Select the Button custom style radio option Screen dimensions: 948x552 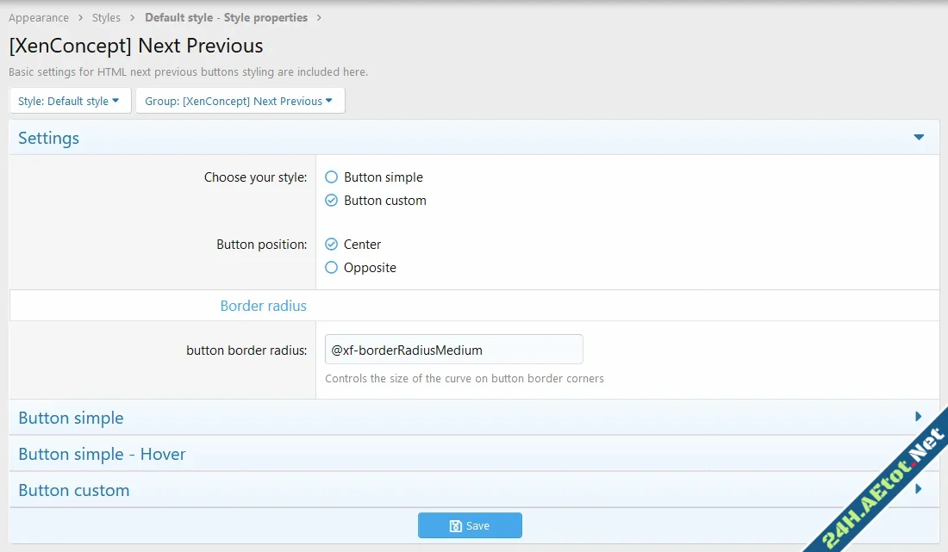(x=332, y=201)
